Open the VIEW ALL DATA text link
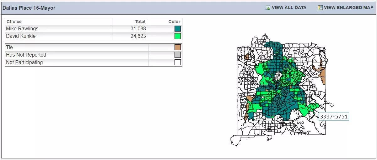 (x=289, y=8)
